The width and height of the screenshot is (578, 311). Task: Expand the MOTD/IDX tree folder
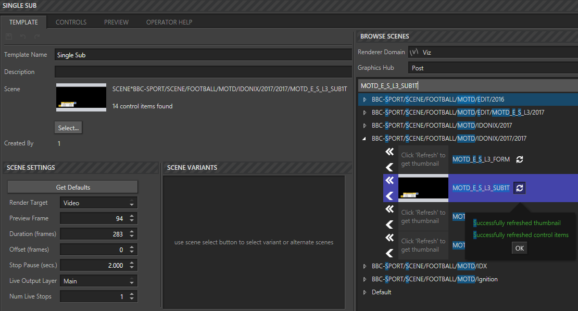tap(365, 266)
